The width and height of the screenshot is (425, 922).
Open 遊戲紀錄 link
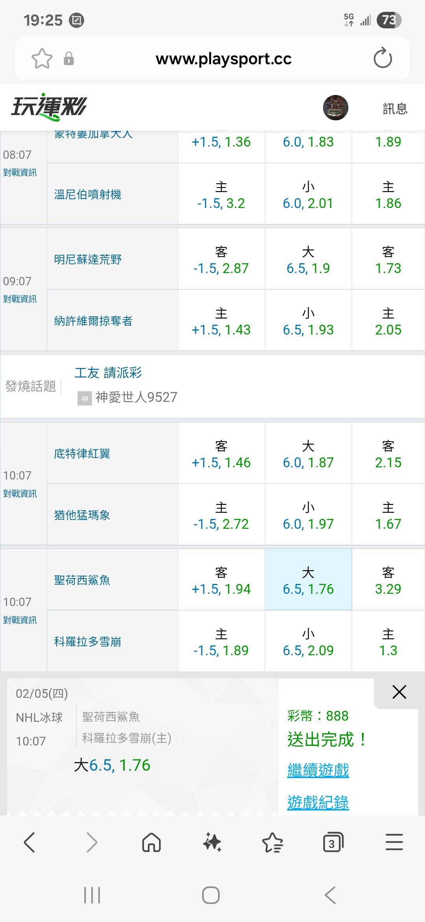tap(318, 802)
